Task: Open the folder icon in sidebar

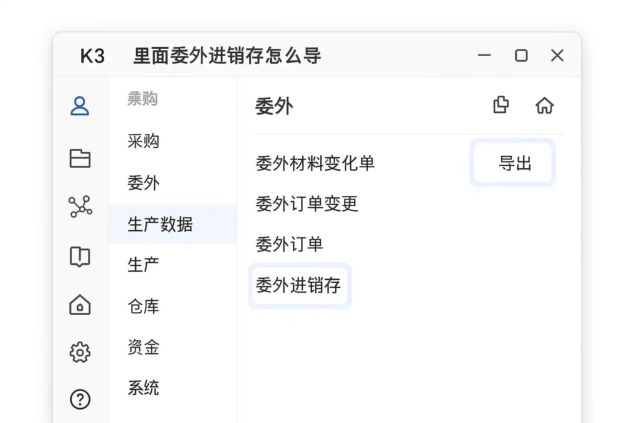Action: pyautogui.click(x=80, y=158)
